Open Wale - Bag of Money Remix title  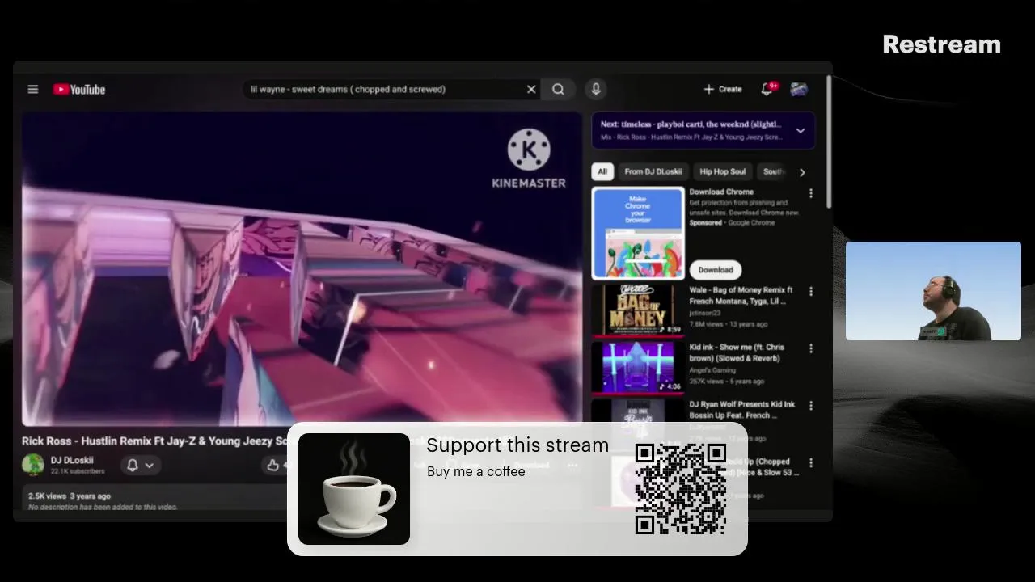point(741,296)
